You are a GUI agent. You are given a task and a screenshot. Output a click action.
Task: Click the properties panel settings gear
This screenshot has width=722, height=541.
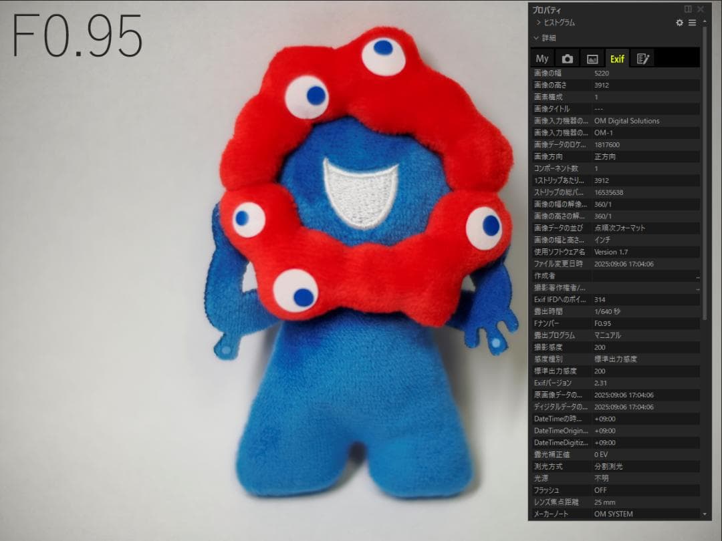tap(680, 23)
